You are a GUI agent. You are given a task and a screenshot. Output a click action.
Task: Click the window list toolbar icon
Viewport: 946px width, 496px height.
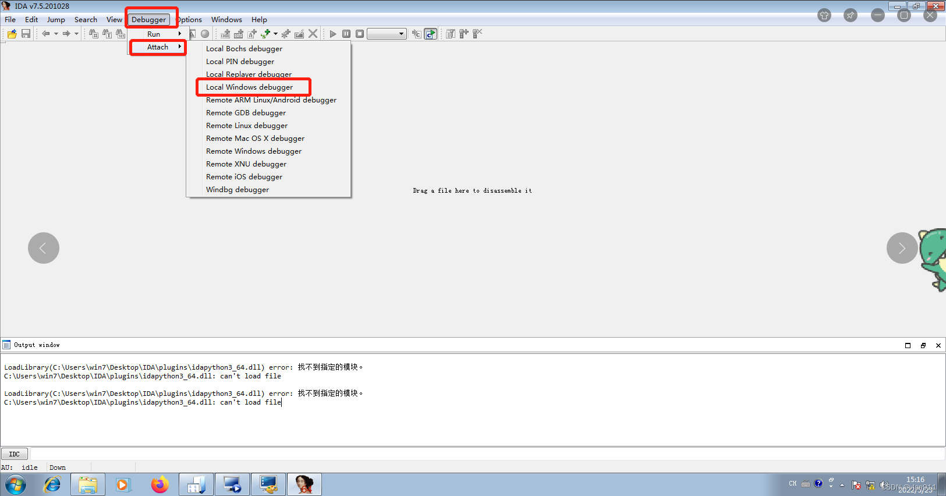(451, 34)
